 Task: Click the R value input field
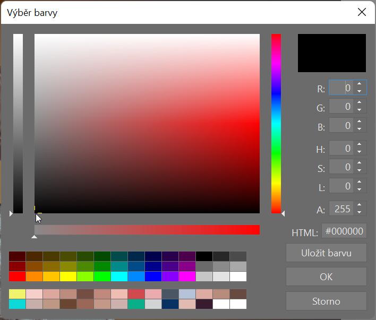(x=341, y=88)
